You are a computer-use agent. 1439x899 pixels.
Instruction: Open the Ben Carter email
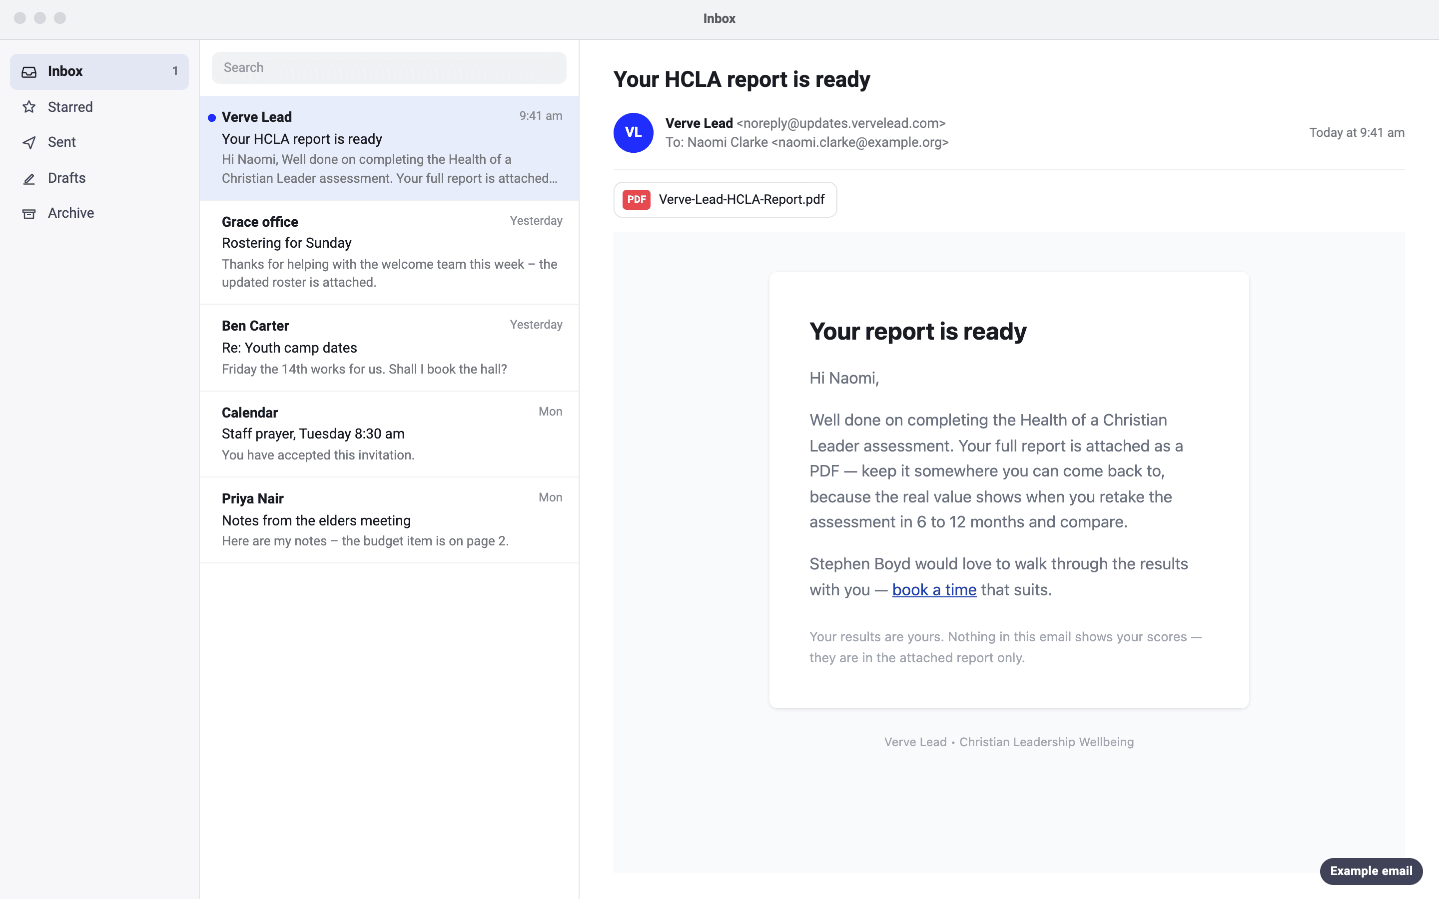pyautogui.click(x=389, y=348)
